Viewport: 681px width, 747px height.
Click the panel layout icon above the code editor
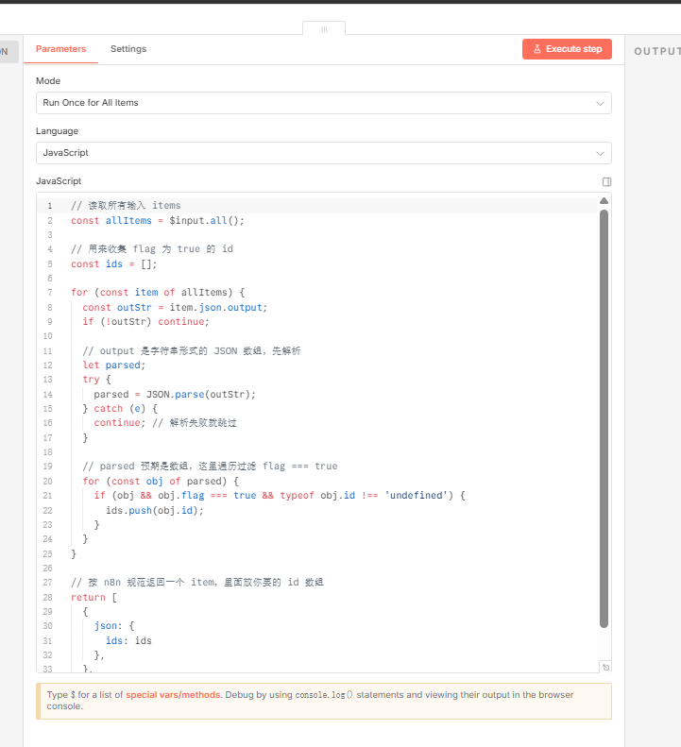point(606,181)
